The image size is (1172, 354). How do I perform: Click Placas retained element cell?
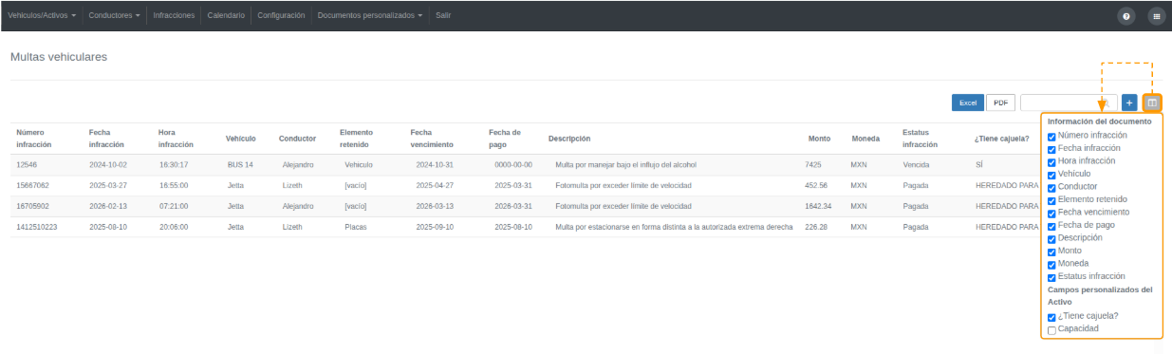(357, 227)
